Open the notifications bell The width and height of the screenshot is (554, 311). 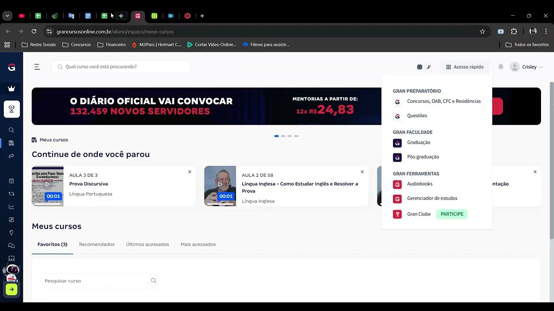(x=501, y=67)
